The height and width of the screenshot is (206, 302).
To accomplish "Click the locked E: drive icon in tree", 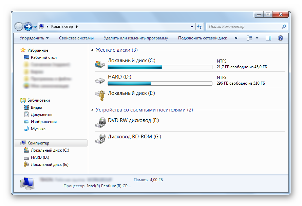I will click(x=26, y=164).
